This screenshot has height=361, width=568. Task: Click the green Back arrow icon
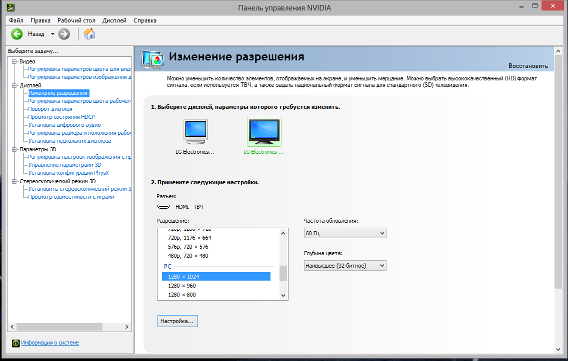point(16,34)
